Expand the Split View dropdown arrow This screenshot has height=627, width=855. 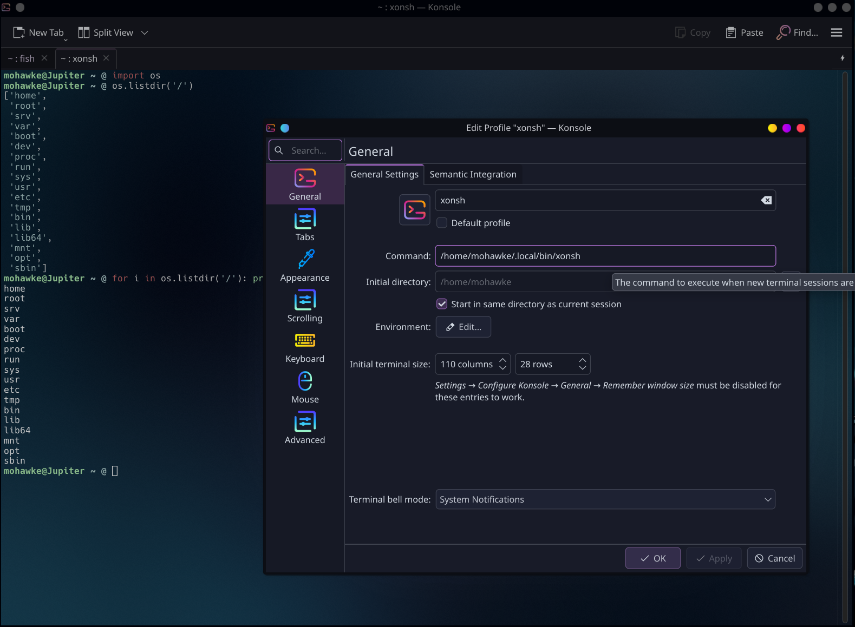tap(145, 32)
